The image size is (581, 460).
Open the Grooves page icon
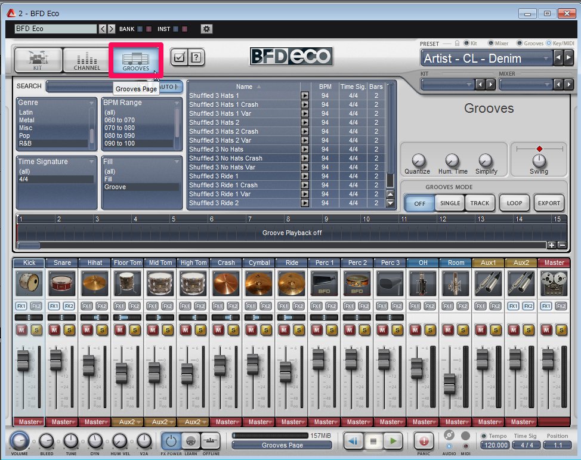[135, 60]
